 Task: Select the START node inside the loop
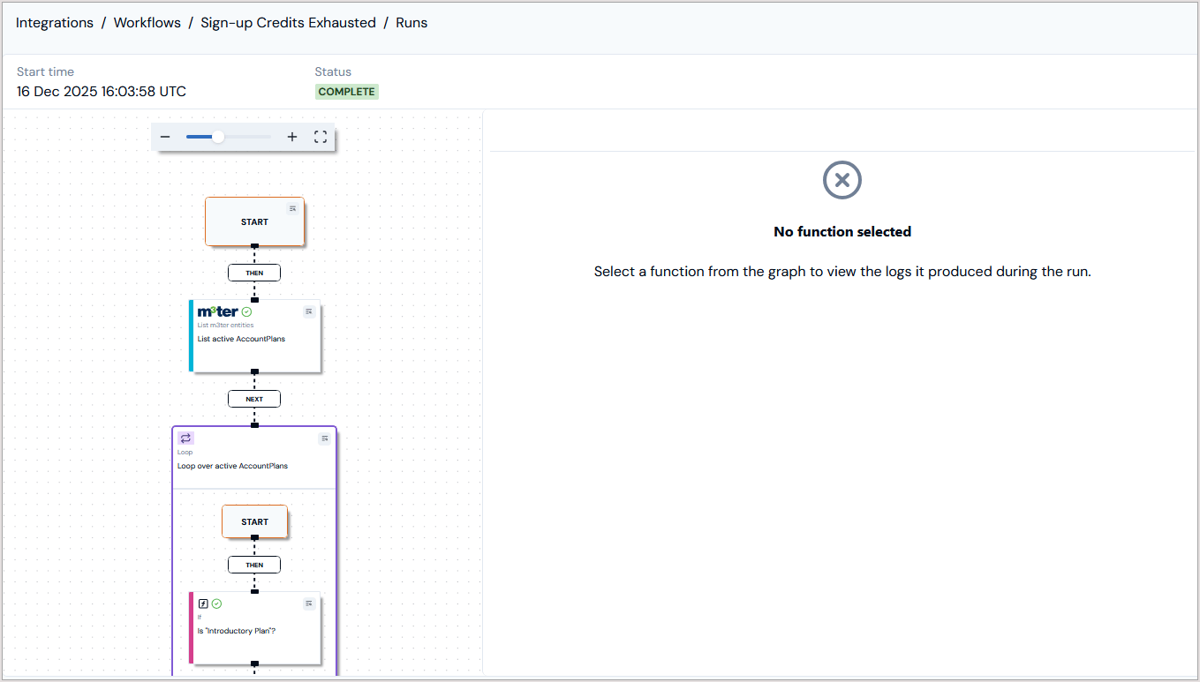pyautogui.click(x=254, y=521)
